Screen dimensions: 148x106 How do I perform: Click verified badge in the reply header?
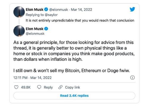coord(46,9)
